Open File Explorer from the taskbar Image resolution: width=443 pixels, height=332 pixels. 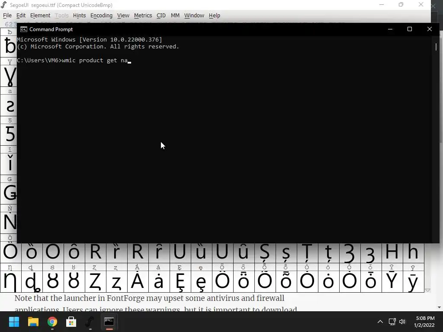(x=33, y=322)
